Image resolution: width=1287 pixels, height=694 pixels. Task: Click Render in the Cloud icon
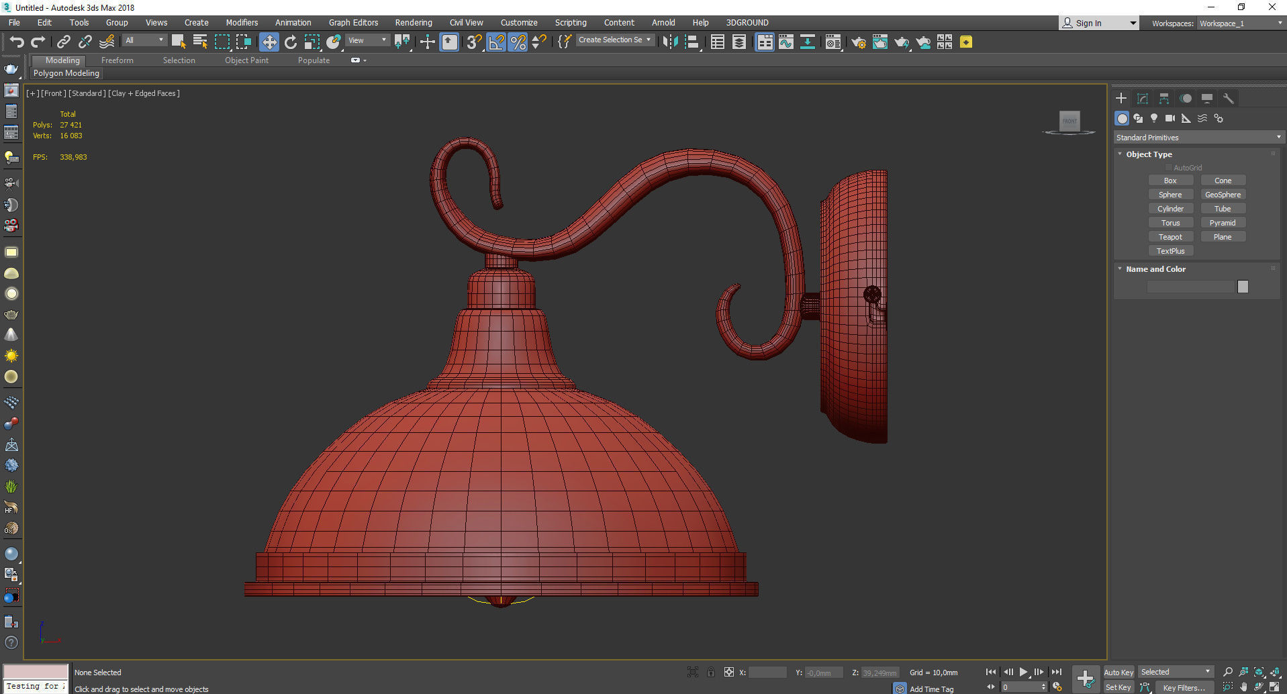923,42
